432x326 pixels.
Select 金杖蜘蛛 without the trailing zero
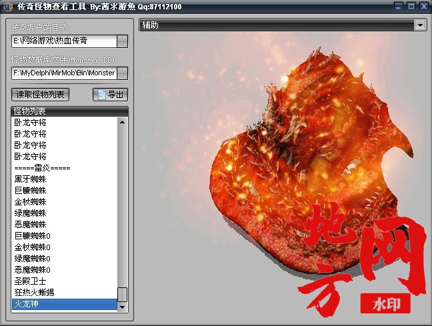click(65, 202)
